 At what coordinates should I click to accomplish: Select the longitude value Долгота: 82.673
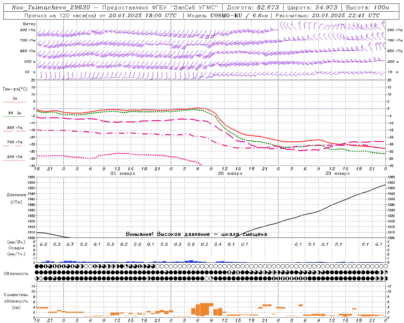pyautogui.click(x=253, y=8)
